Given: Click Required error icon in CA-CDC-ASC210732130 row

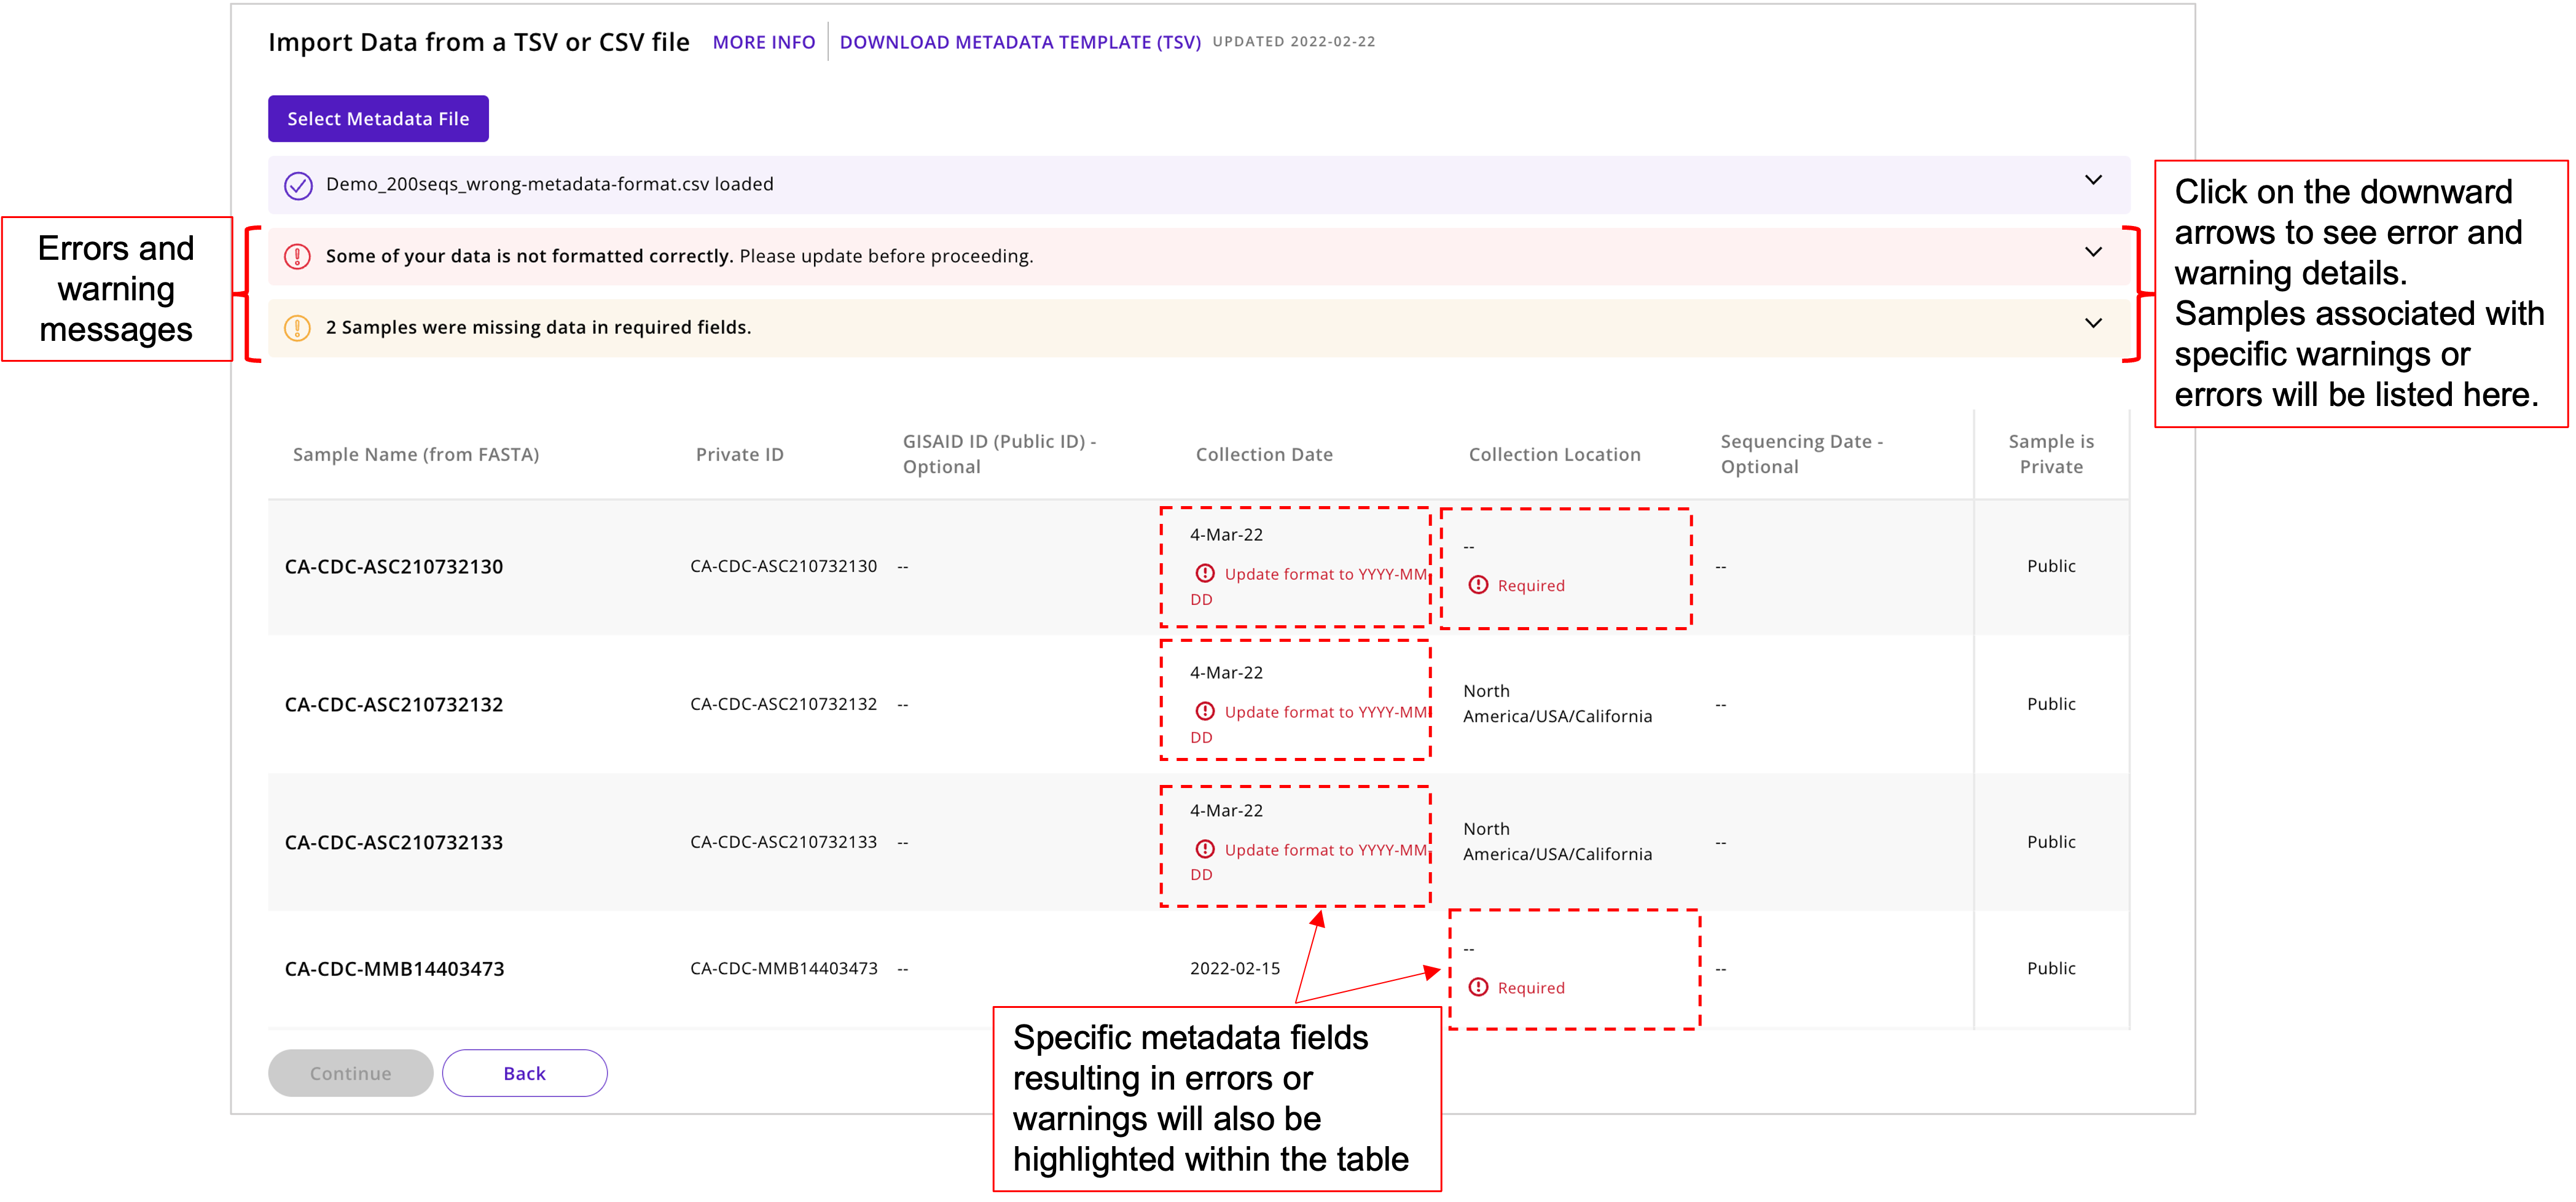Looking at the screenshot, I should (x=1478, y=585).
